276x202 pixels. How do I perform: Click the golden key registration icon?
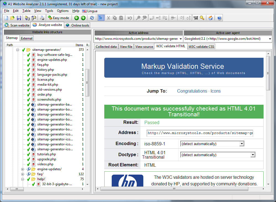(x=202, y=18)
